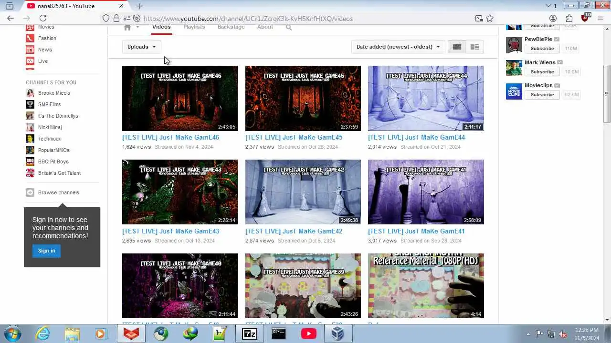
Task: Click Browse channels
Action: 59,192
